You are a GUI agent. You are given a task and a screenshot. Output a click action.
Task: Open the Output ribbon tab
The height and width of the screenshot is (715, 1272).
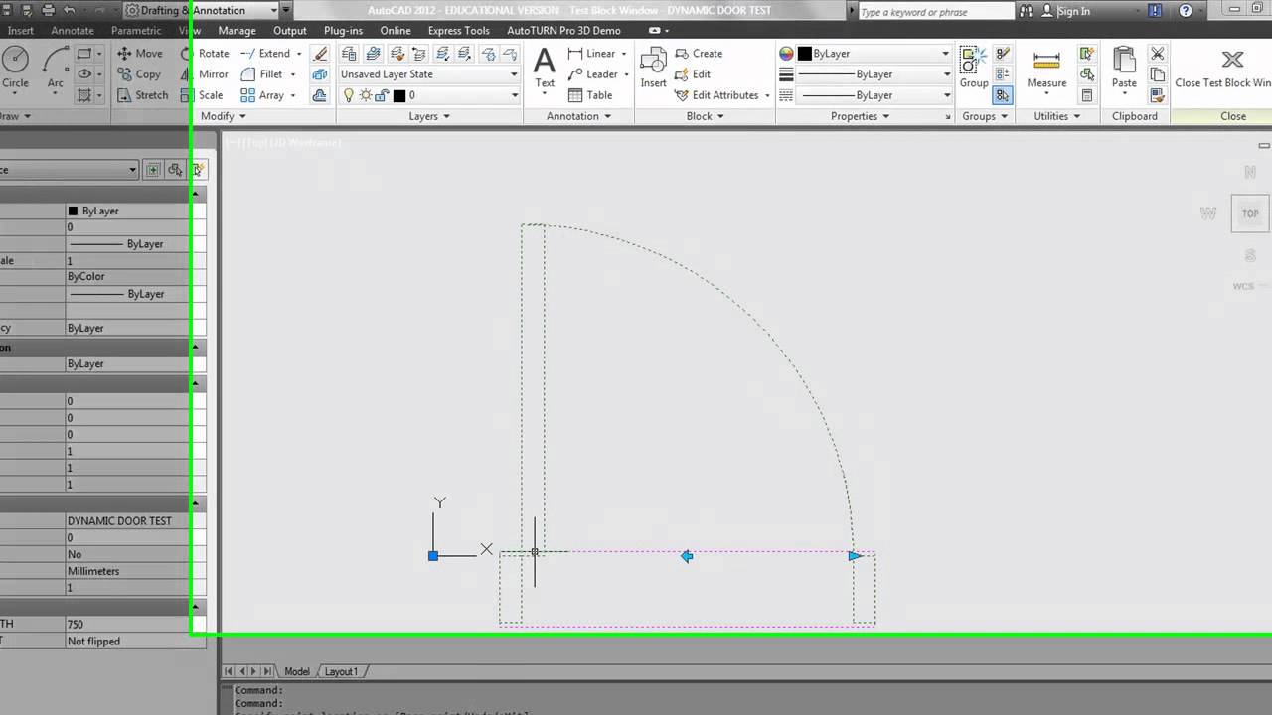[290, 31]
